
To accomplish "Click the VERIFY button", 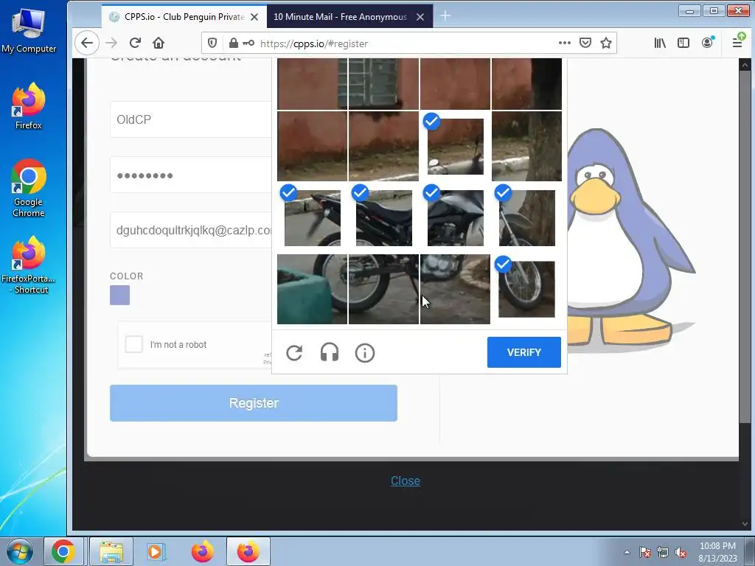I will click(x=524, y=352).
